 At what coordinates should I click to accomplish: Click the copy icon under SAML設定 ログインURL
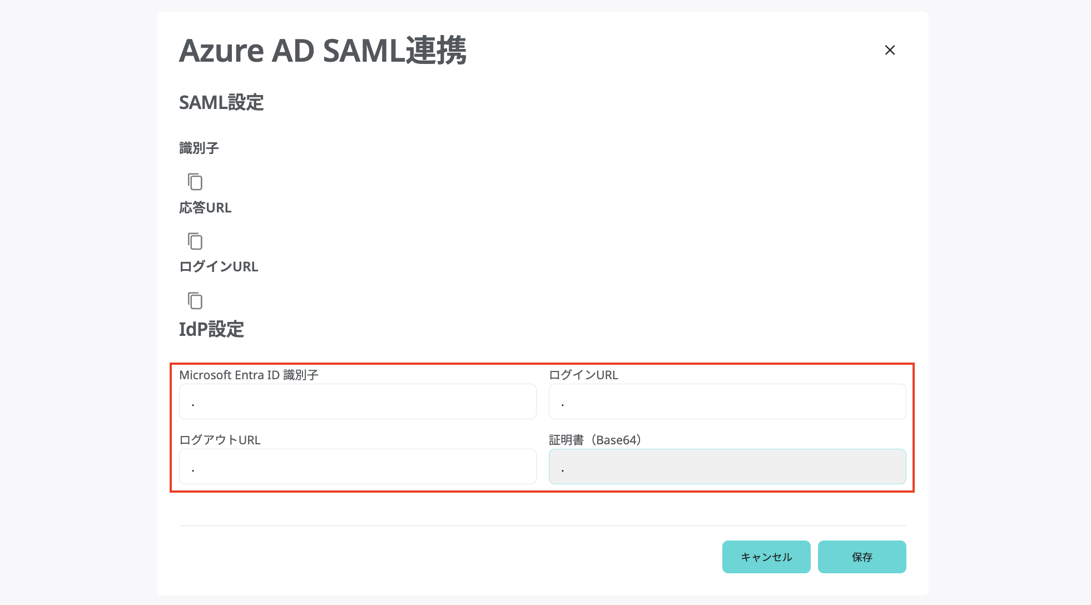tap(195, 300)
